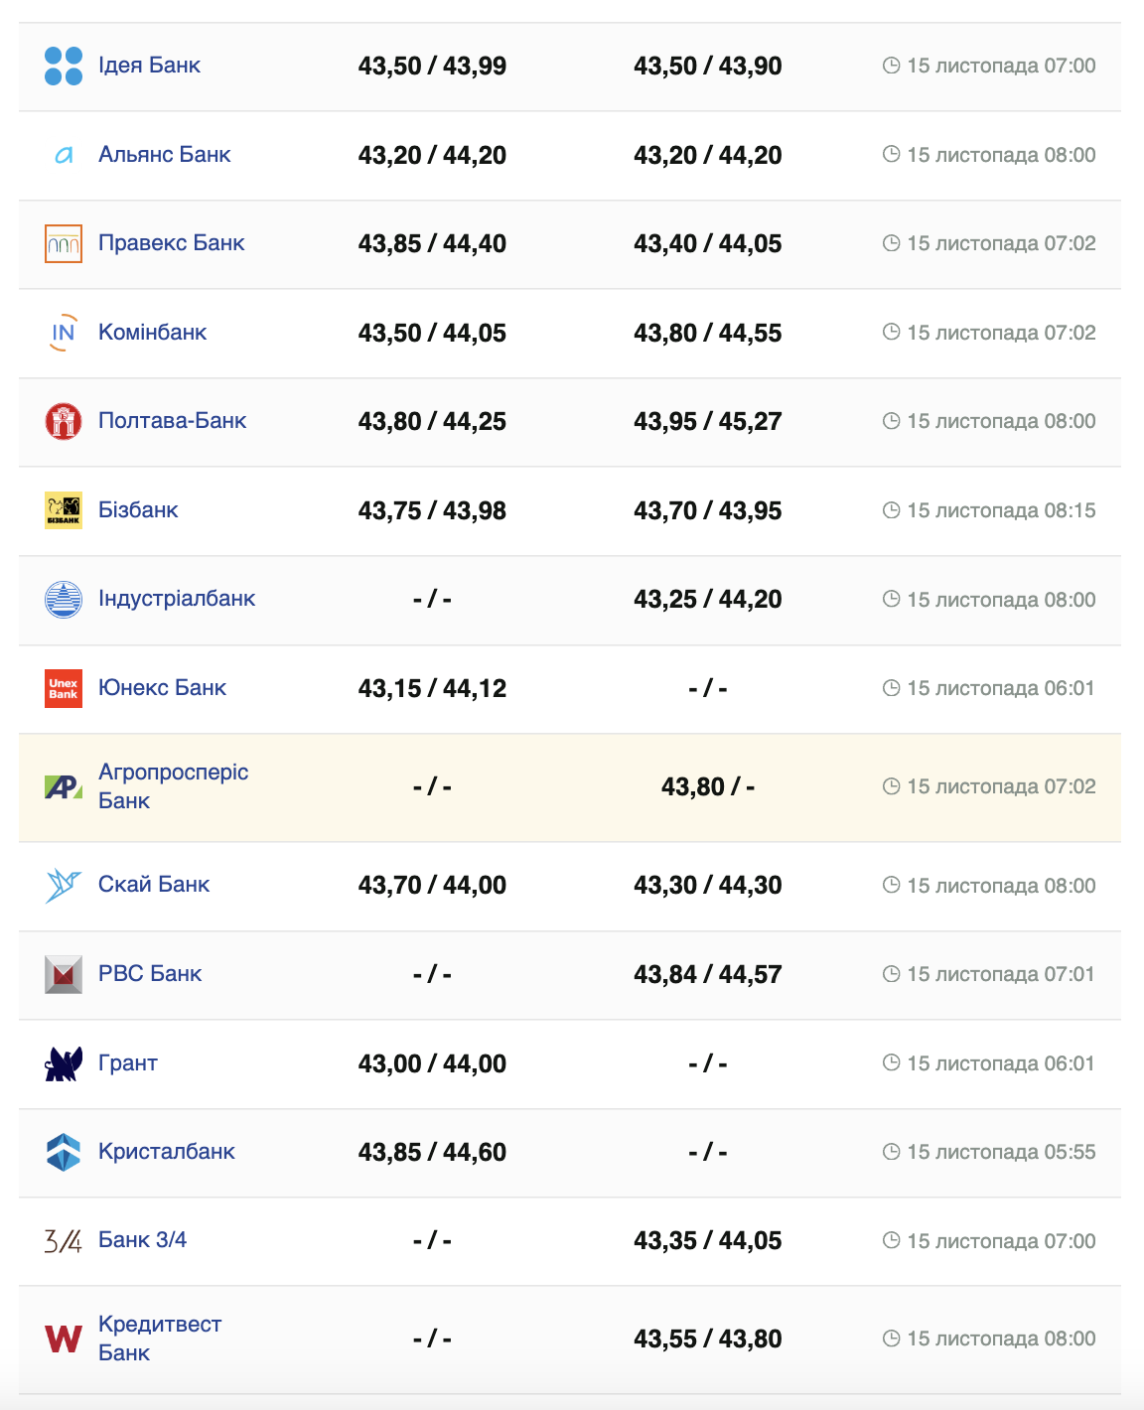Open the Комінбанк link
Image resolution: width=1144 pixels, height=1410 pixels.
point(152,333)
